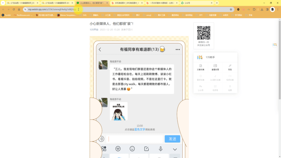View site information icon in address bar
Viewport: 281px width, 158px height.
click(x=25, y=9)
